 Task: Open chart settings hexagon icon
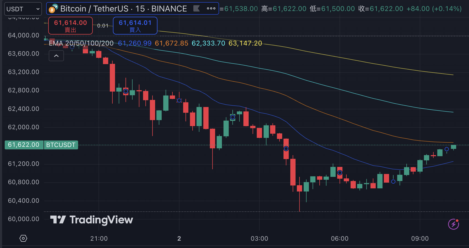tap(23, 238)
